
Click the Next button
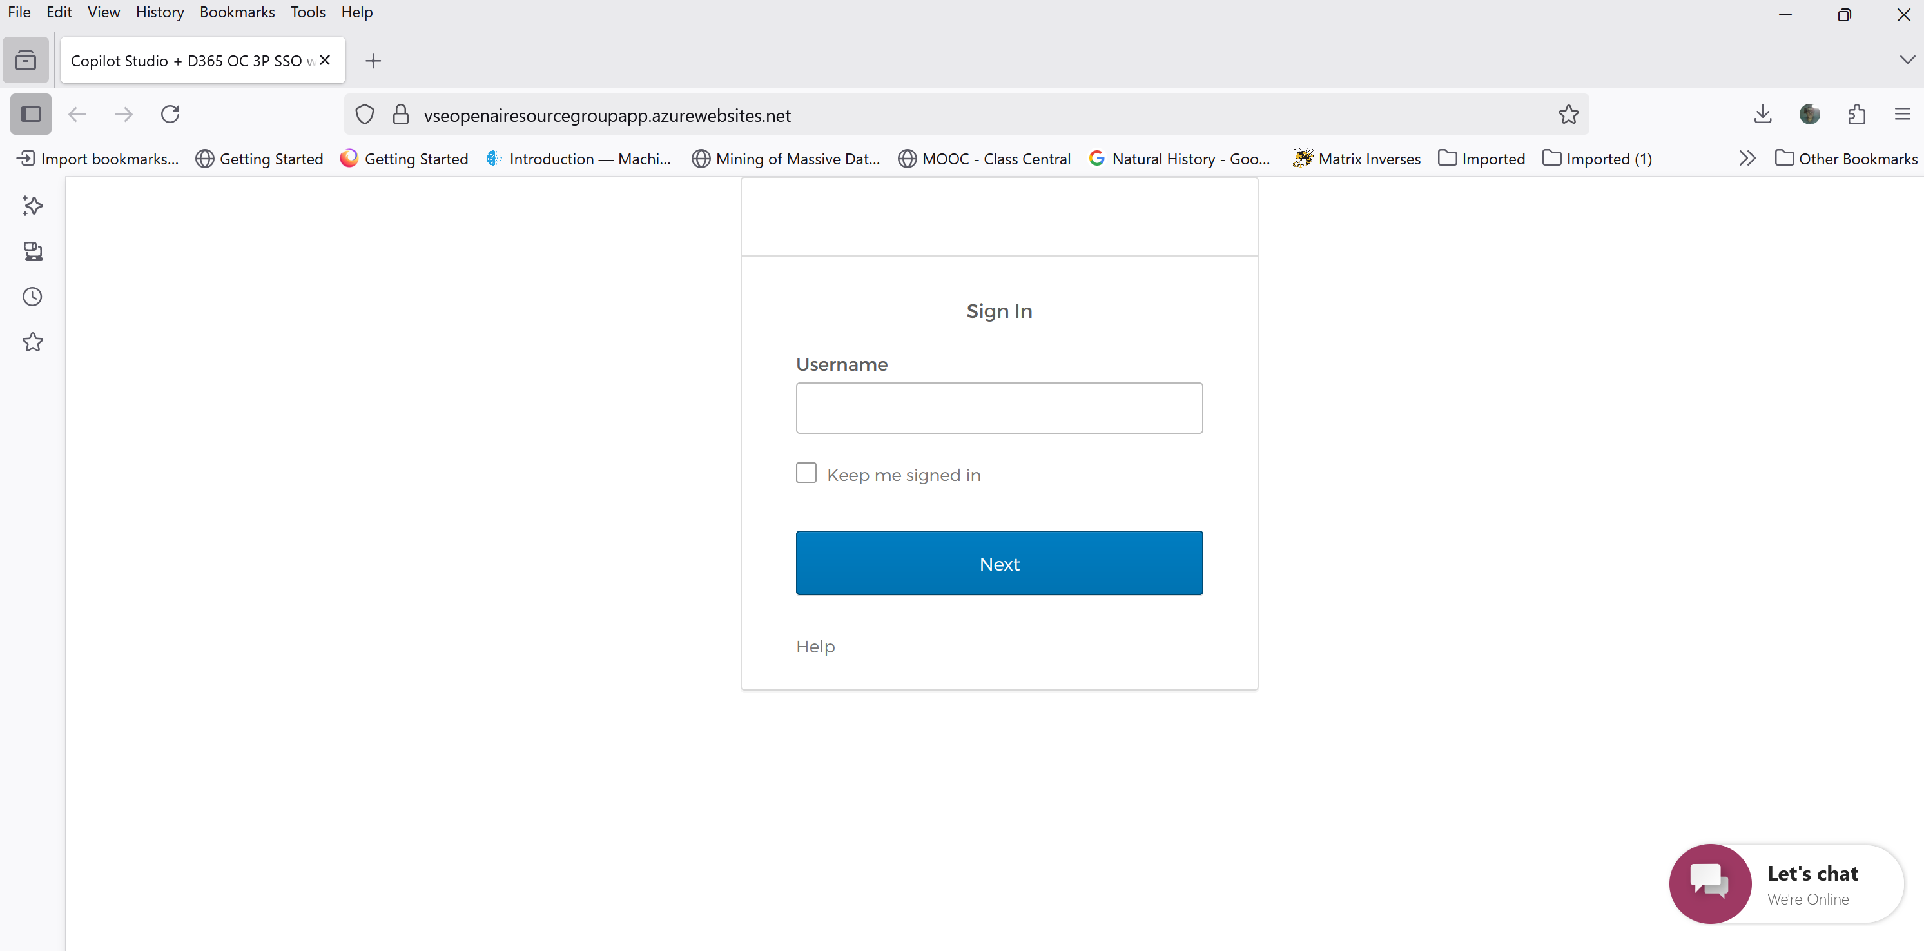pos(998,562)
